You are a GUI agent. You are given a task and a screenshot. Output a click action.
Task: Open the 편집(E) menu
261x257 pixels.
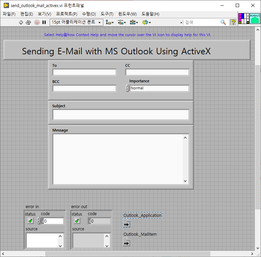(27, 14)
